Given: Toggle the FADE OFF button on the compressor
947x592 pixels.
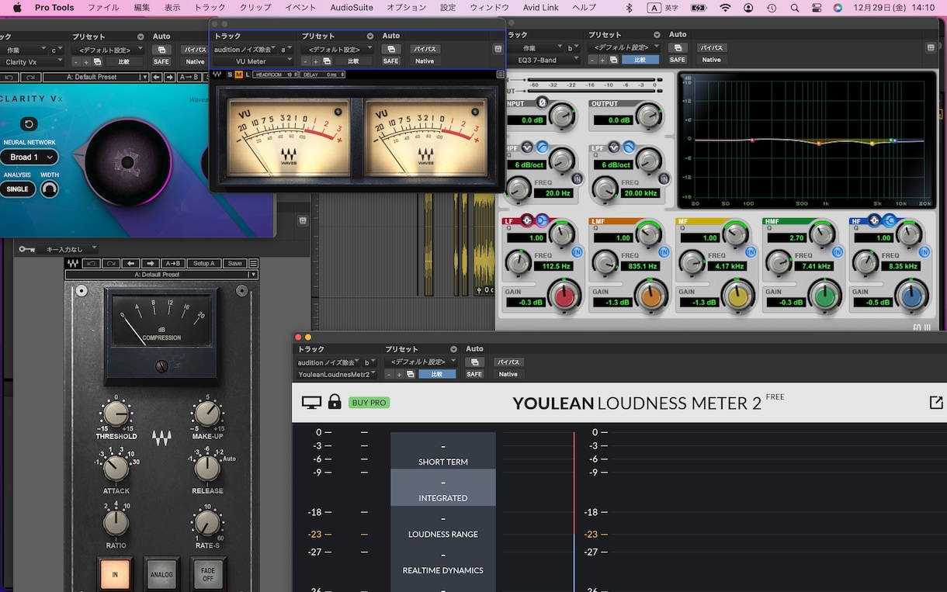Looking at the screenshot, I should (208, 574).
